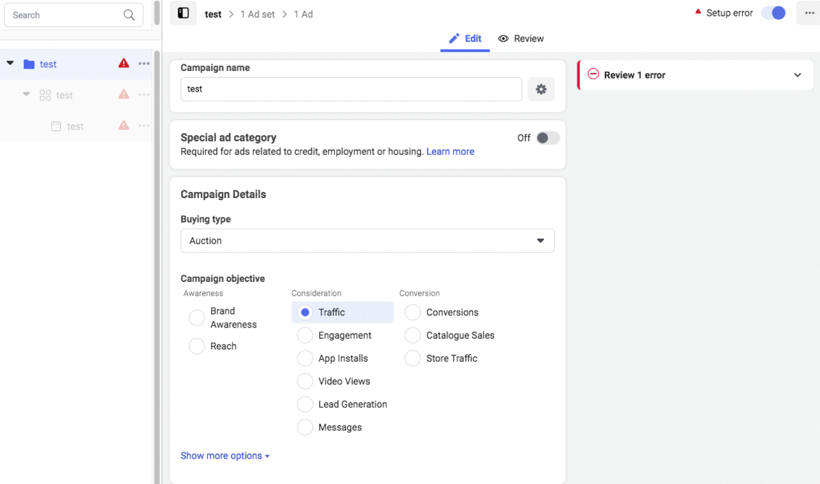Click the Setup error warning indicator

pyautogui.click(x=698, y=12)
